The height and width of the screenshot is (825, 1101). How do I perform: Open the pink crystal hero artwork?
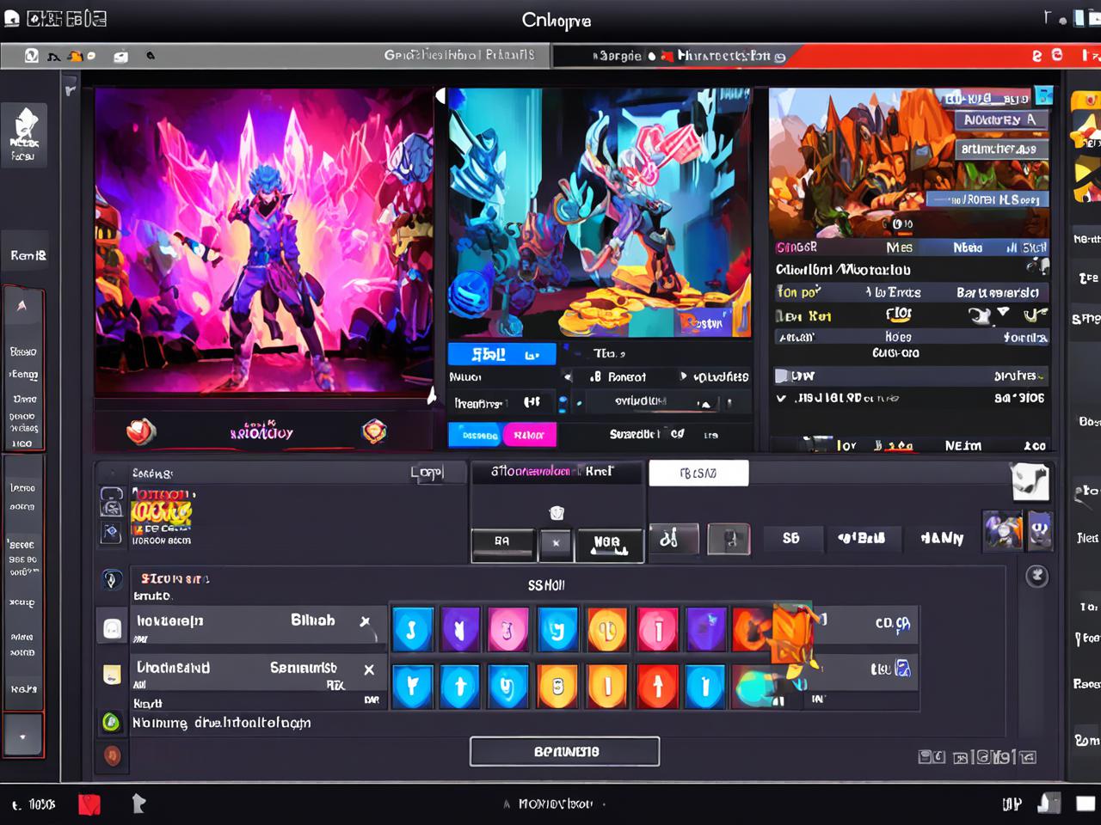tap(263, 241)
